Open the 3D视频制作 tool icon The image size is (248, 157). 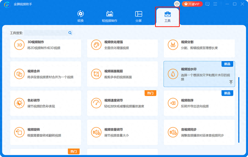point(19,45)
